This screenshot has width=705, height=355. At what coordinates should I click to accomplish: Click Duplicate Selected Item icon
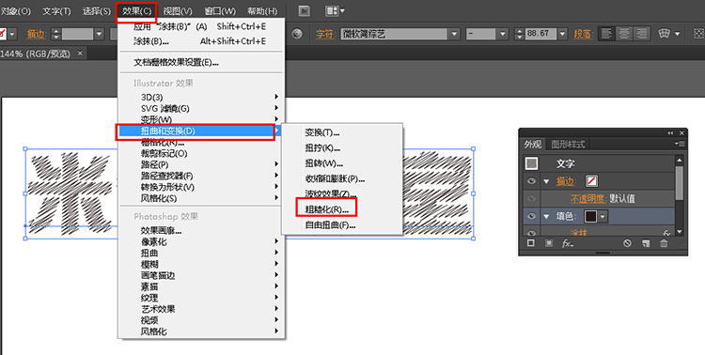coord(646,243)
